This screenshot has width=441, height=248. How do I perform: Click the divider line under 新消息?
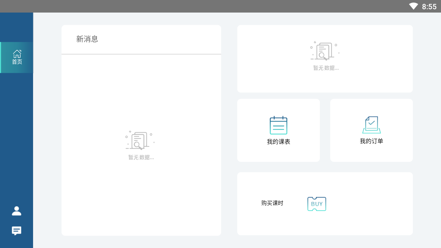pos(141,54)
